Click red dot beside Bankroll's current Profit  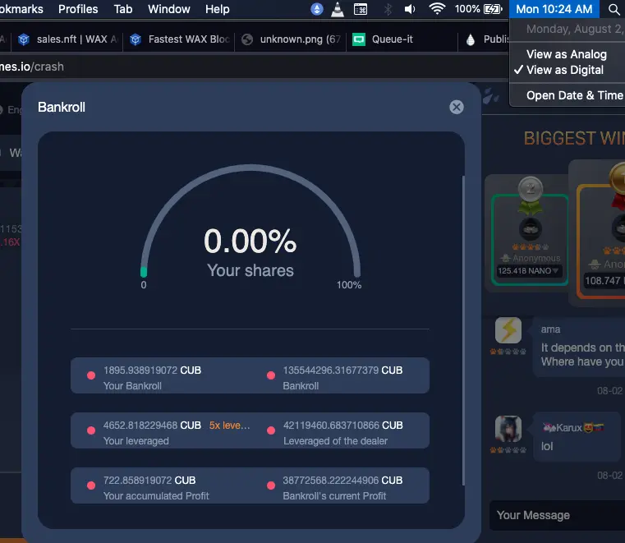271,485
